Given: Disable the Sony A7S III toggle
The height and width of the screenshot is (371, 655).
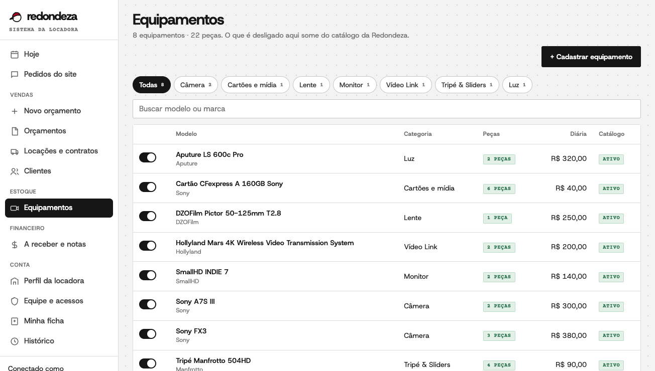Looking at the screenshot, I should click(x=148, y=304).
